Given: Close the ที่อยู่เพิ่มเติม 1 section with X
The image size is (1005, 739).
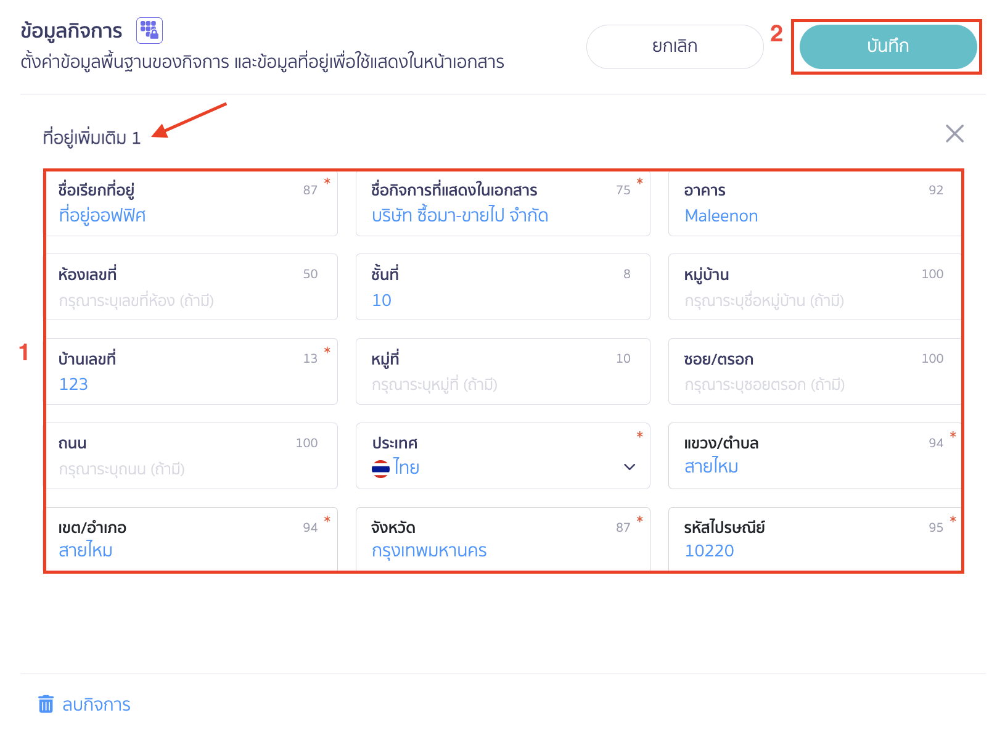Looking at the screenshot, I should (x=954, y=133).
